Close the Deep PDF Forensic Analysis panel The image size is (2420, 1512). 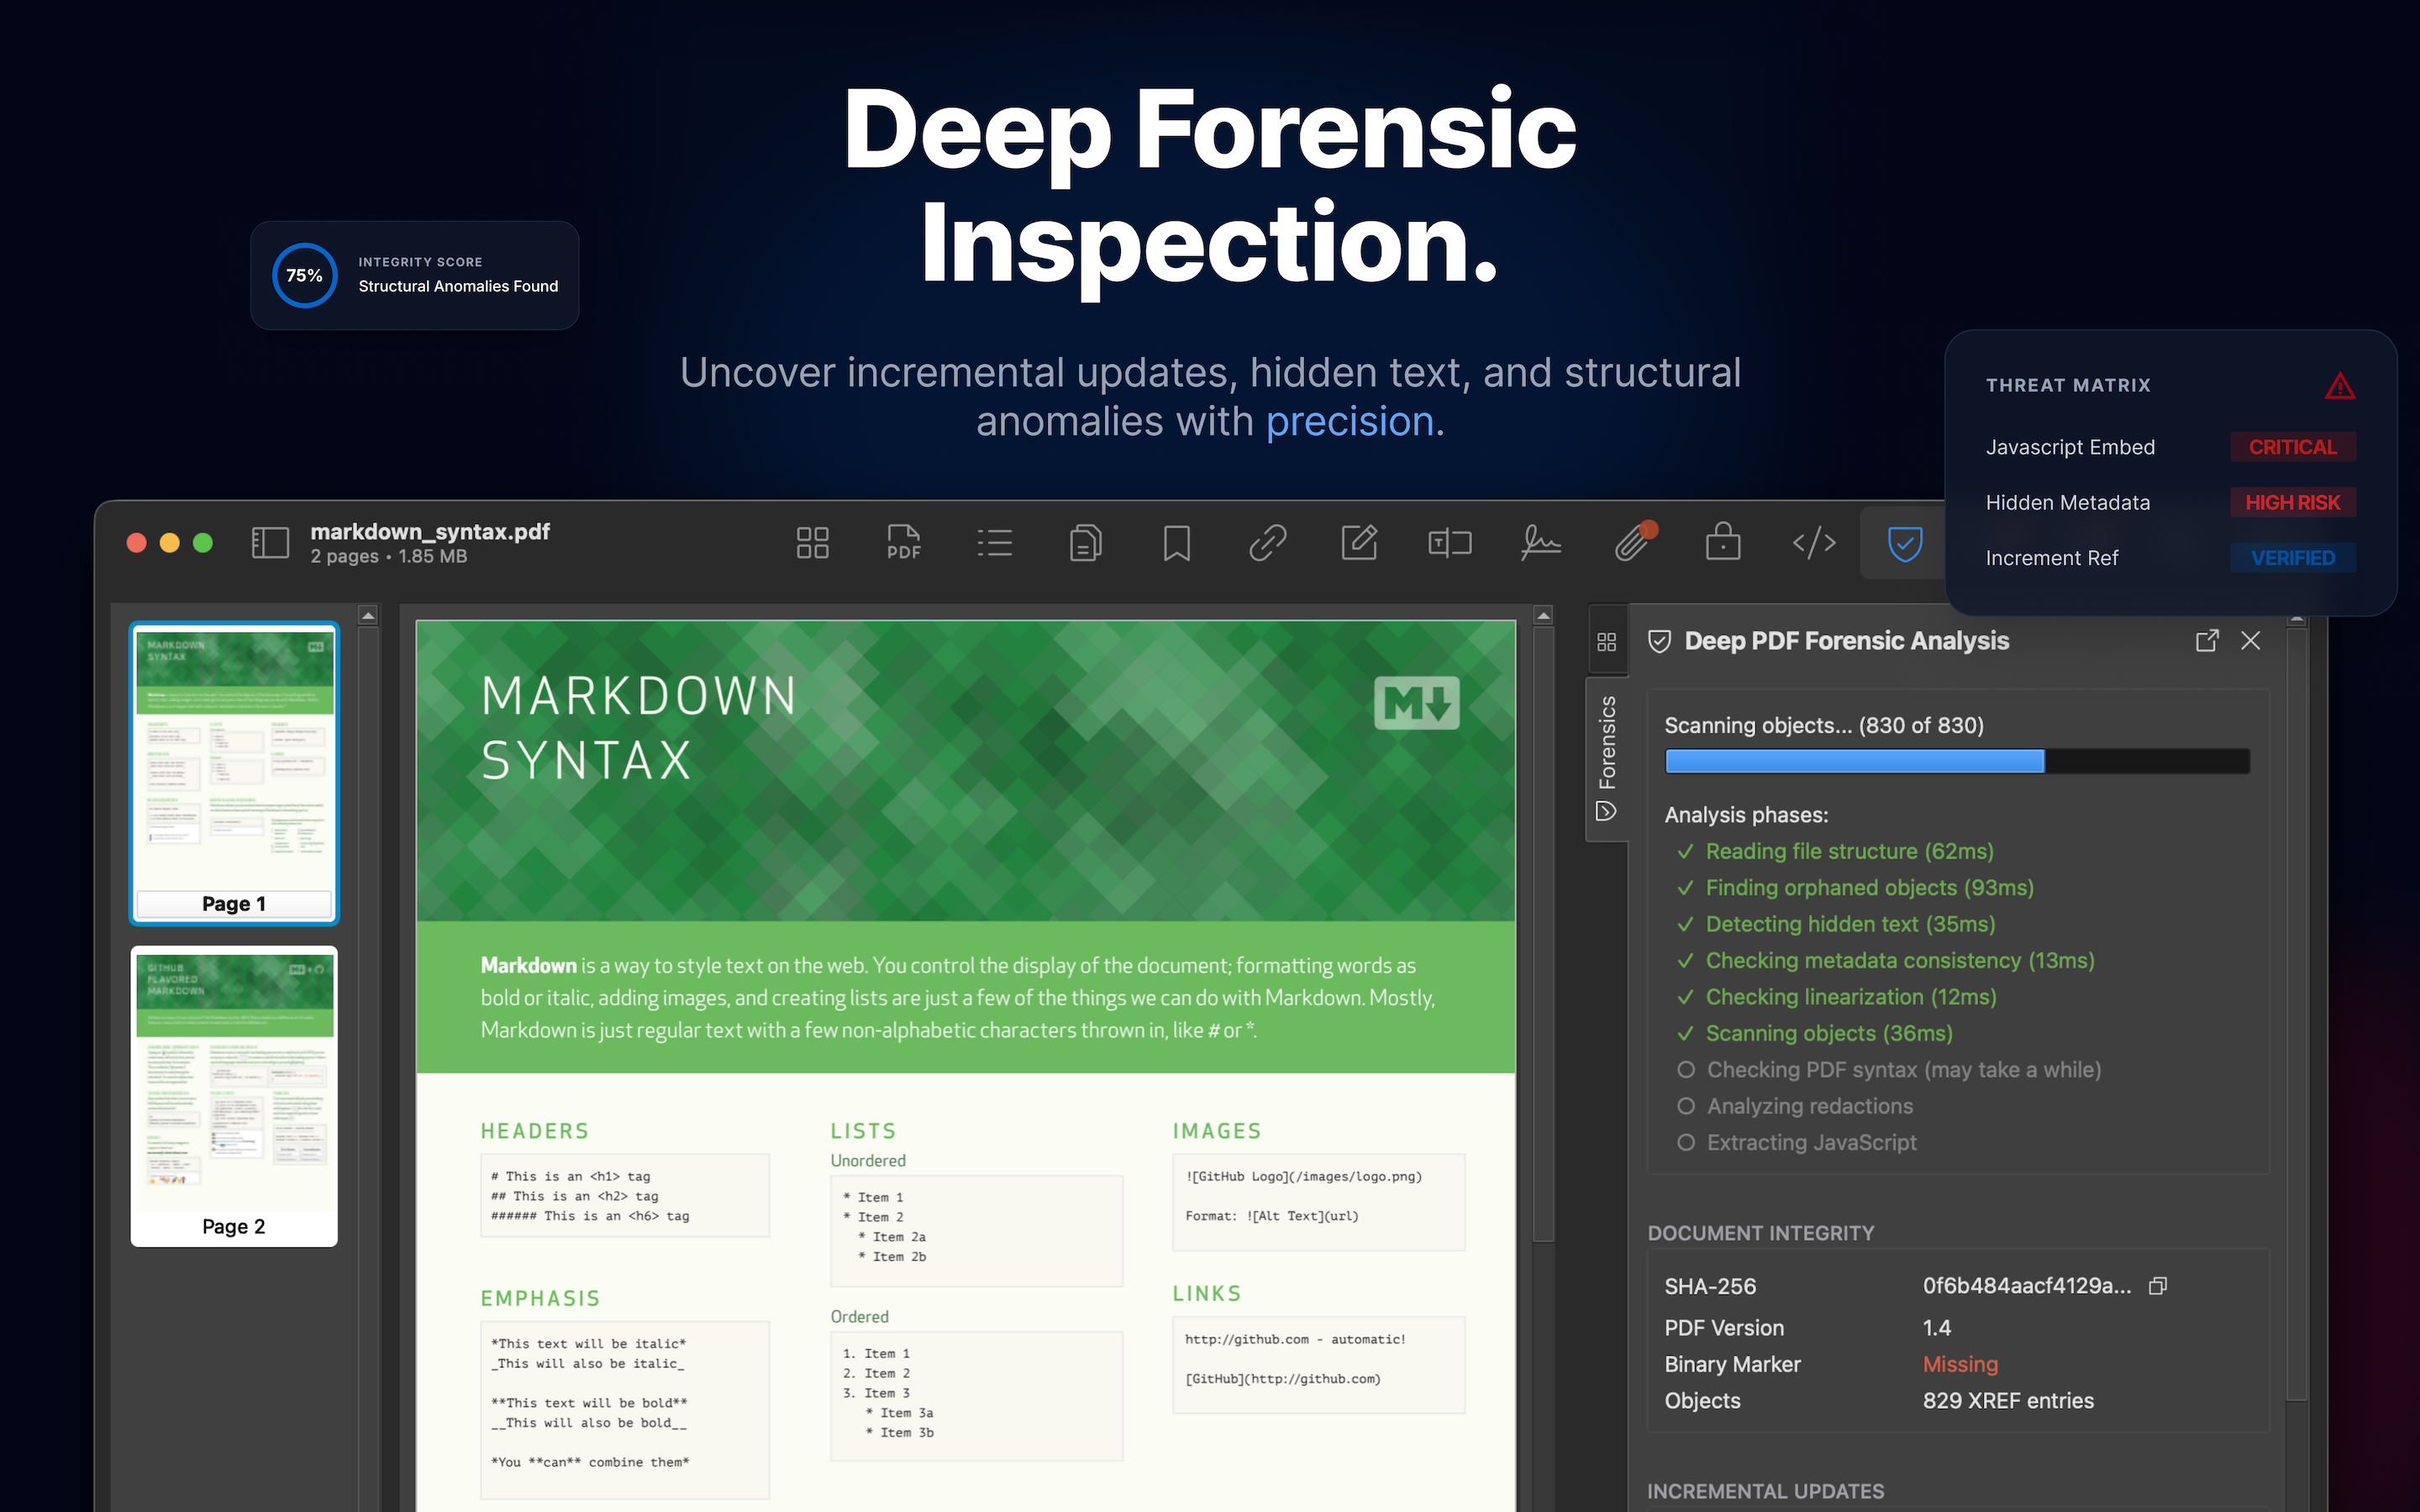click(2250, 641)
